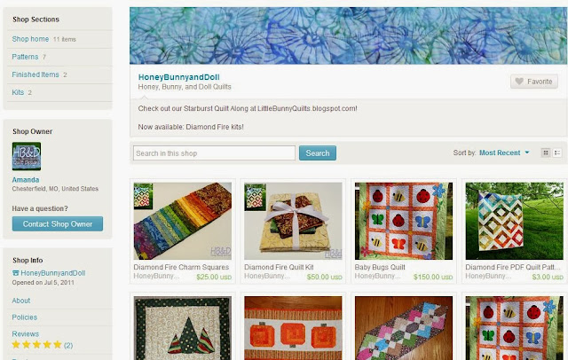The height and width of the screenshot is (360, 568).
Task: Open the Diamond Fire Charm Squares thumbnail
Action: (182, 221)
